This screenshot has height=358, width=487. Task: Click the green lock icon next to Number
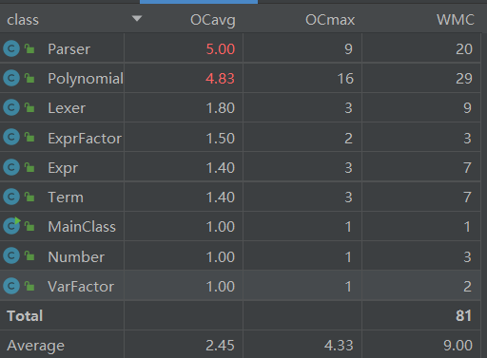tap(29, 255)
